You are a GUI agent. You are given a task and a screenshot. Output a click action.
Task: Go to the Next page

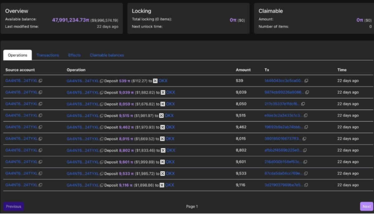pos(367,206)
